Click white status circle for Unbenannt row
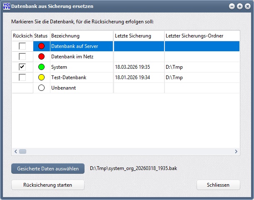 pos(41,88)
